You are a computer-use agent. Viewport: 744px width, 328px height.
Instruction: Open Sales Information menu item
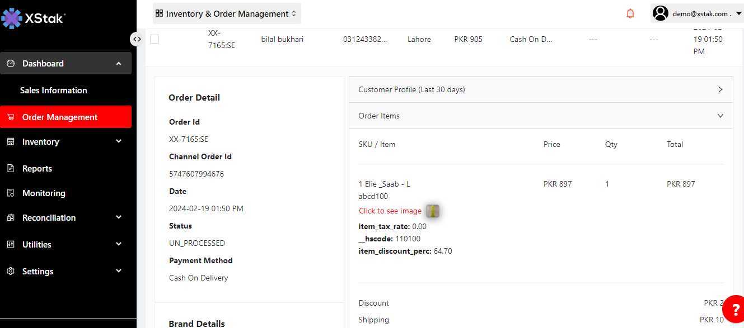[54, 91]
